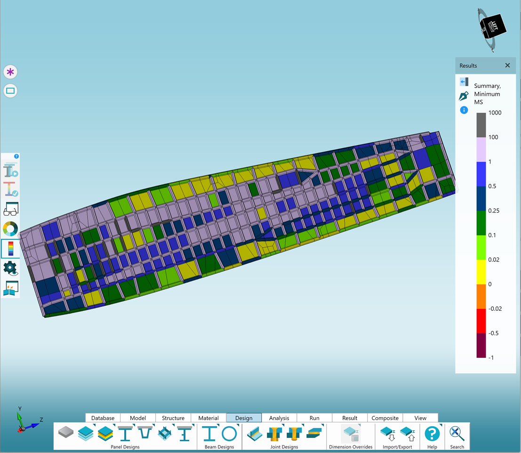The width and height of the screenshot is (521, 453).
Task: Switch to the Material tab
Action: pos(208,418)
